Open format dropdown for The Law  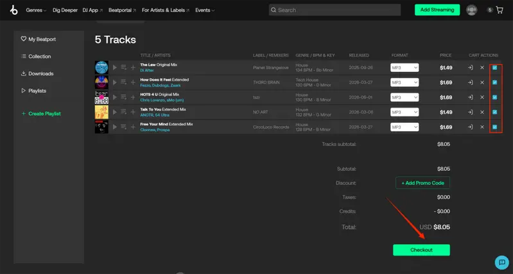point(404,67)
